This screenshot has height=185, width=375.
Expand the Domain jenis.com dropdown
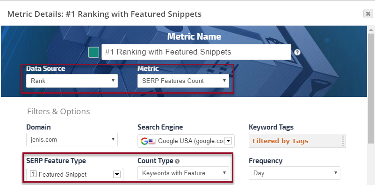[72, 140]
